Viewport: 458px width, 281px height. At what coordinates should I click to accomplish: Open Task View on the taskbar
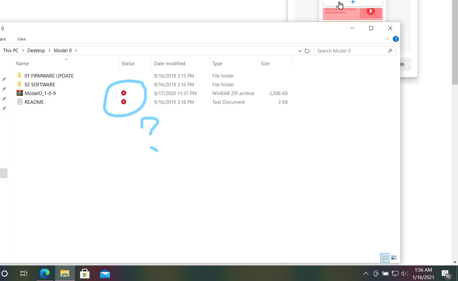click(x=24, y=274)
